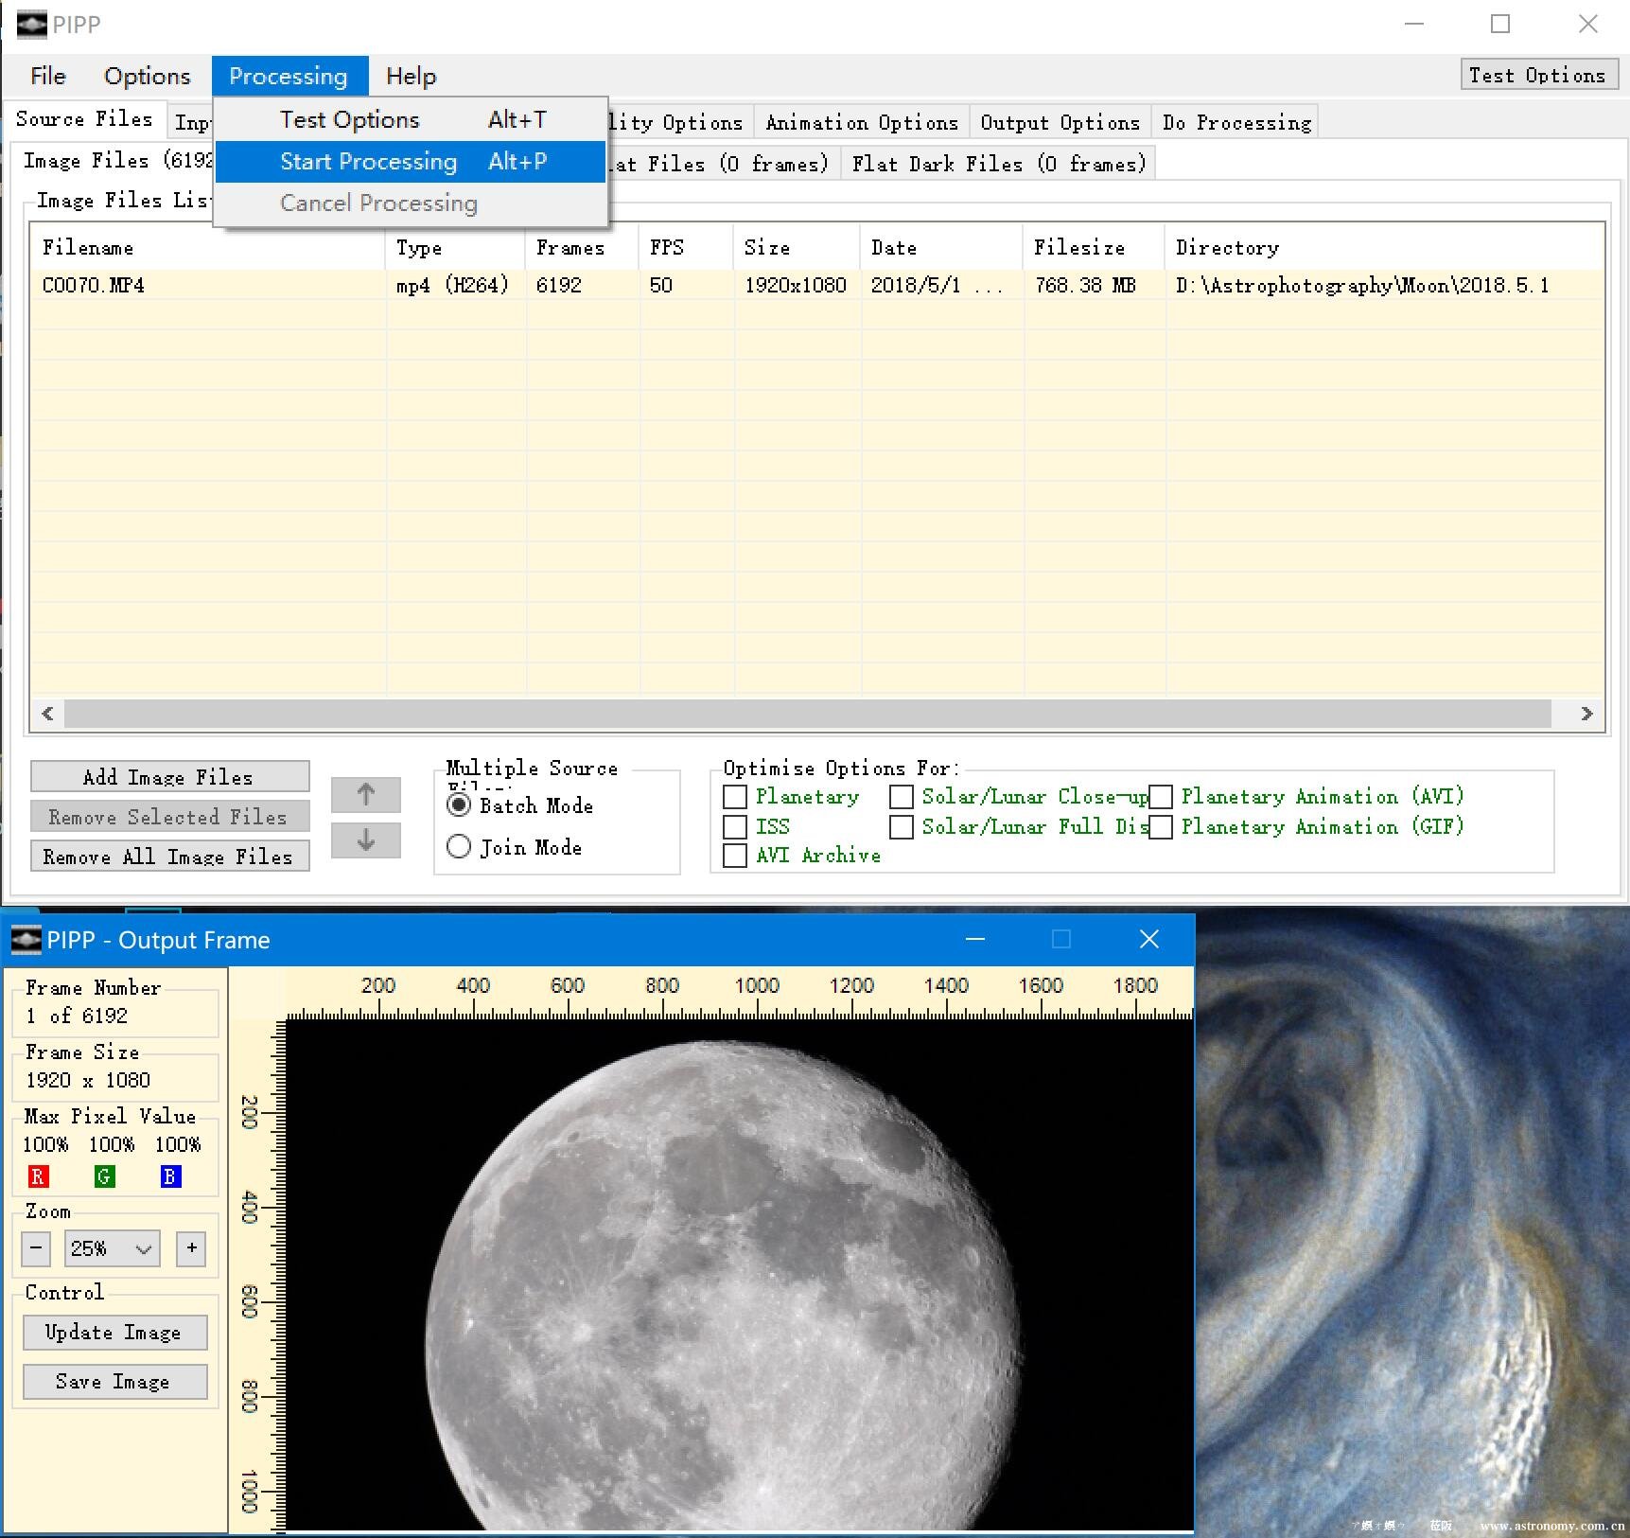This screenshot has height=1538, width=1630.
Task: Select the C0070.MP4 file row
Action: (x=816, y=285)
